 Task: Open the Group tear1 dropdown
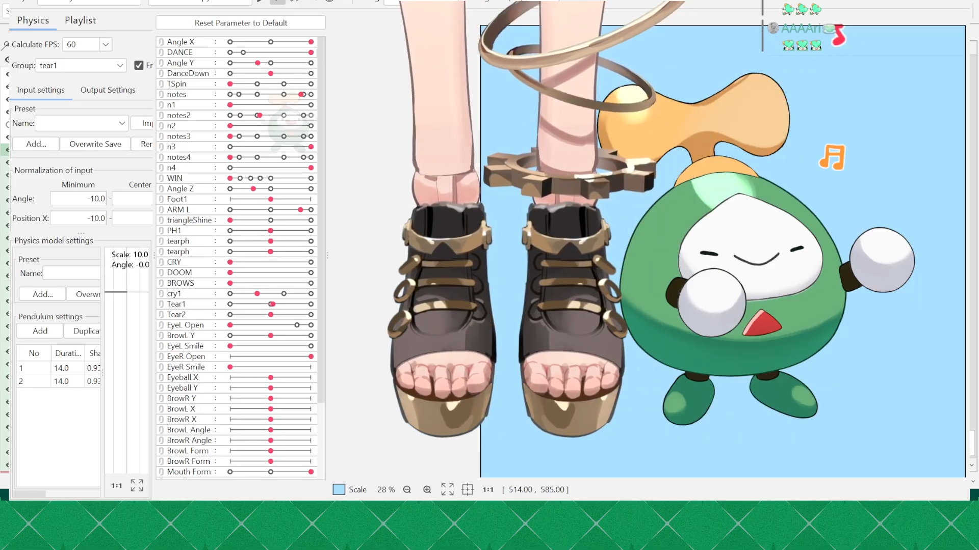tap(120, 65)
